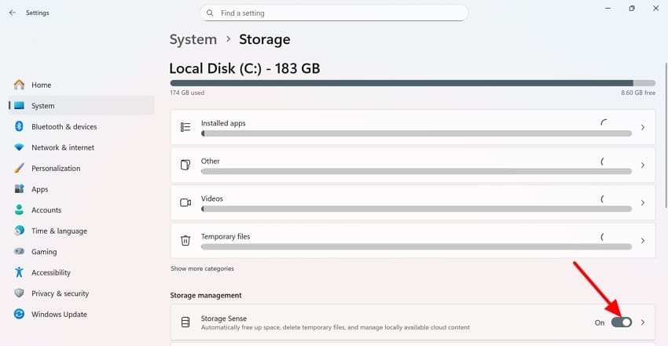Open Privacy & security settings

pos(82,293)
